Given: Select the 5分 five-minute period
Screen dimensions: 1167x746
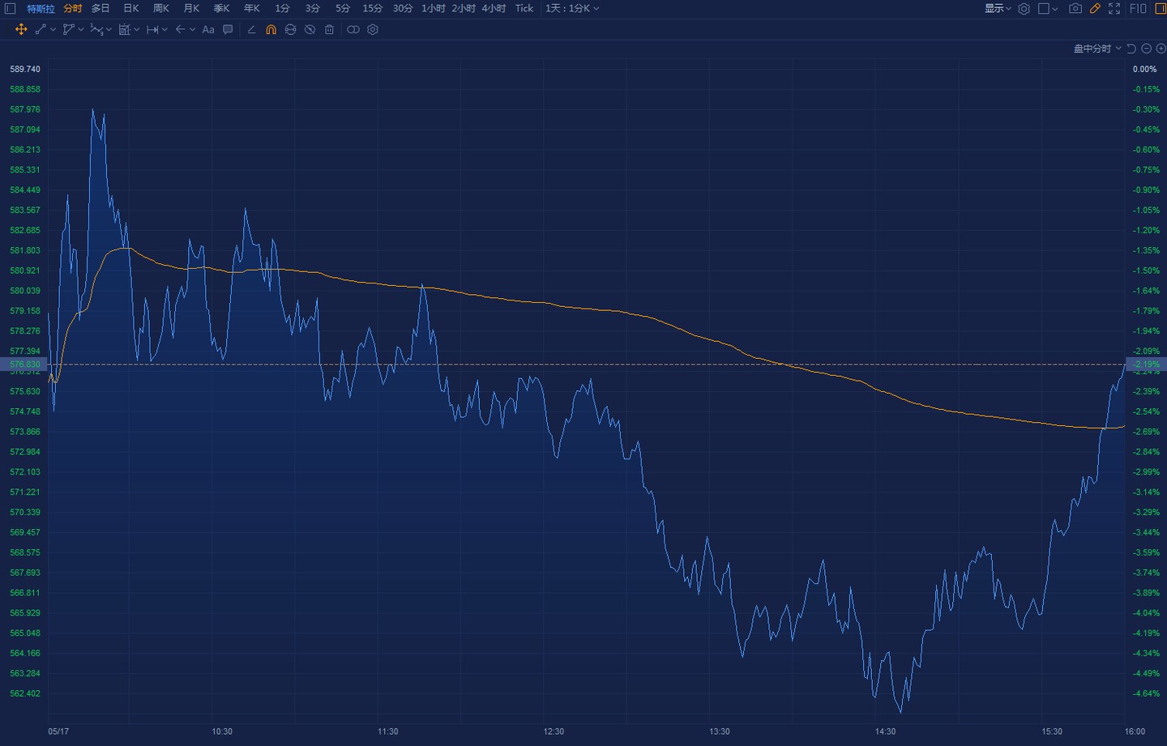Looking at the screenshot, I should 343,9.
